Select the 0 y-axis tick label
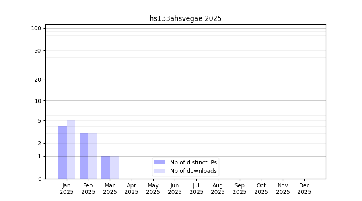The height and width of the screenshot is (201, 362). (x=39, y=179)
